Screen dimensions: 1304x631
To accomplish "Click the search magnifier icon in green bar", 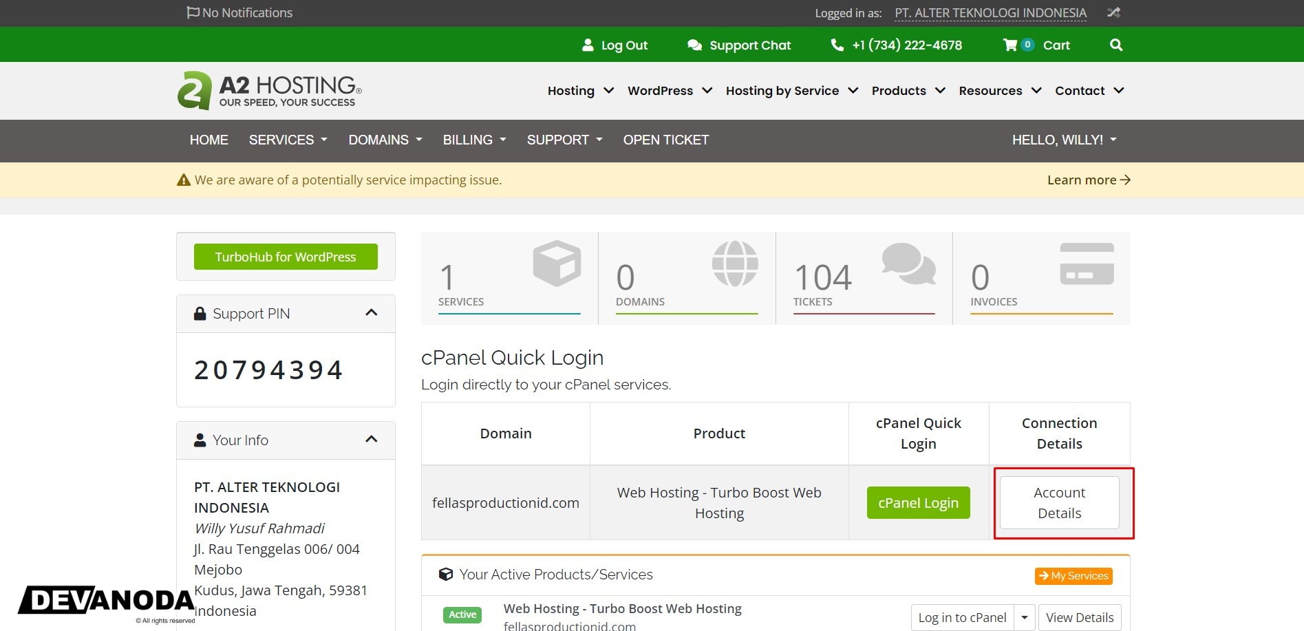I will [1116, 45].
